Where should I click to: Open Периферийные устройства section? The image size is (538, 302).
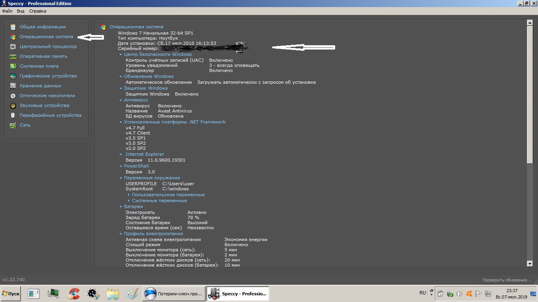coord(50,115)
